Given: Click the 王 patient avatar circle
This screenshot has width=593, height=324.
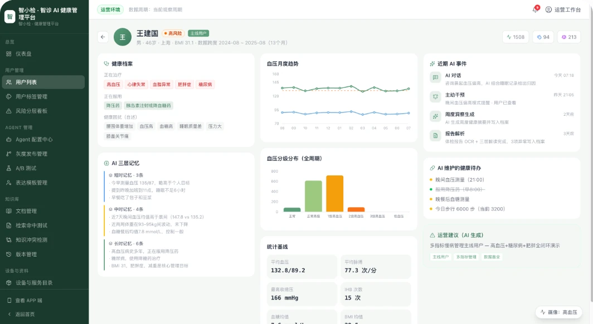Looking at the screenshot, I should tap(123, 37).
